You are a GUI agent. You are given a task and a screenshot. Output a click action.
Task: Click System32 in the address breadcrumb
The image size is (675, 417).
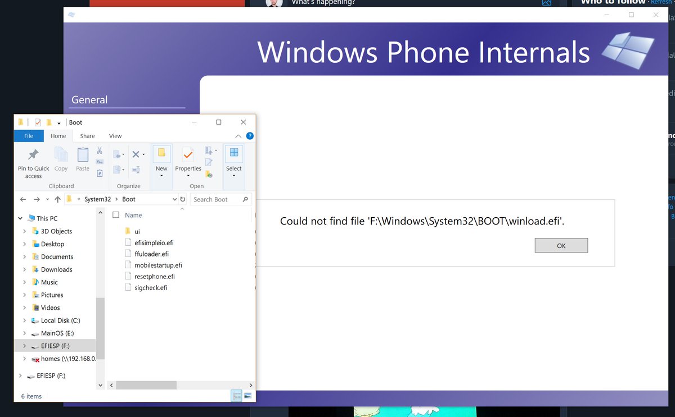tap(98, 199)
